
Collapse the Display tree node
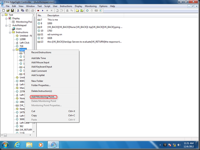[6, 19]
